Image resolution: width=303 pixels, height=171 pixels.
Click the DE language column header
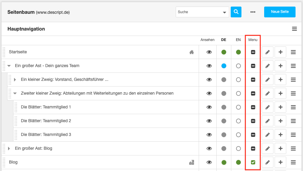[x=224, y=40]
